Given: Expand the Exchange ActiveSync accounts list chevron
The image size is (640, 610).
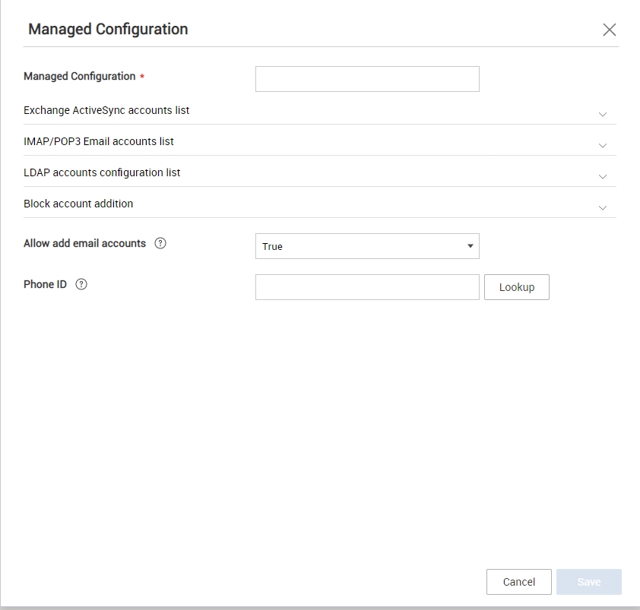Looking at the screenshot, I should (x=603, y=114).
